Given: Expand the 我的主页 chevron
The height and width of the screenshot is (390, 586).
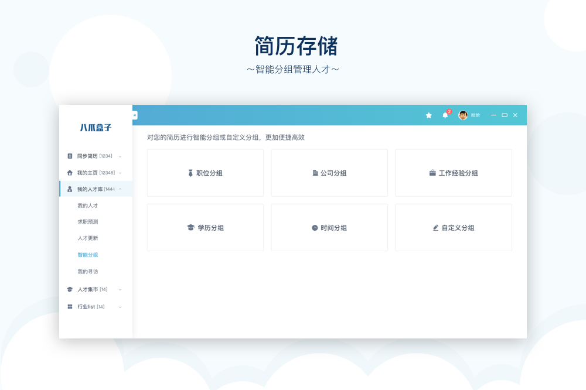Looking at the screenshot, I should [x=120, y=173].
